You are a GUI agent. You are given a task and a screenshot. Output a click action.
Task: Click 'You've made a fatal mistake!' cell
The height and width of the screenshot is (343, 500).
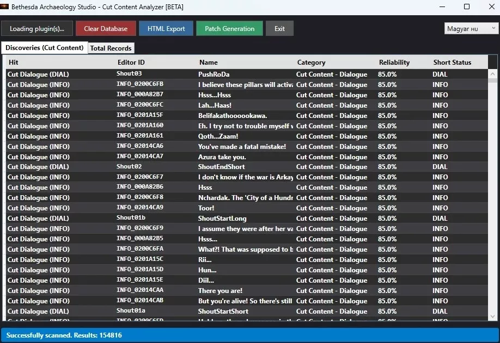[x=242, y=147]
